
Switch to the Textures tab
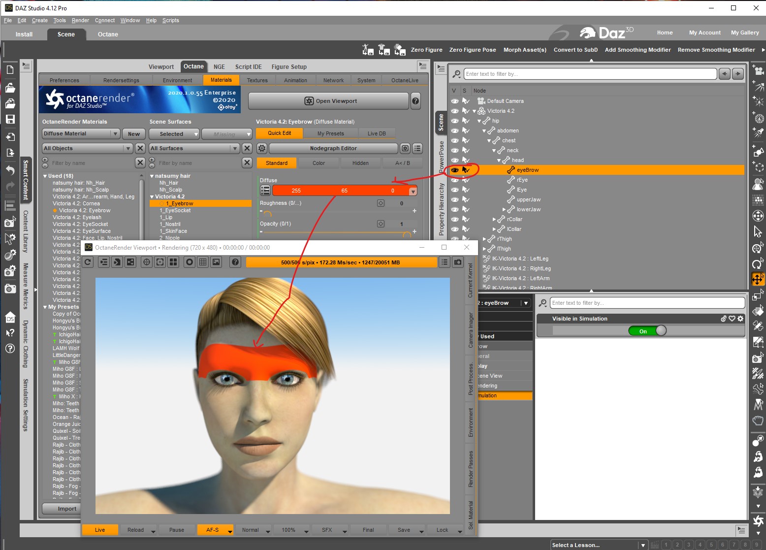point(257,80)
